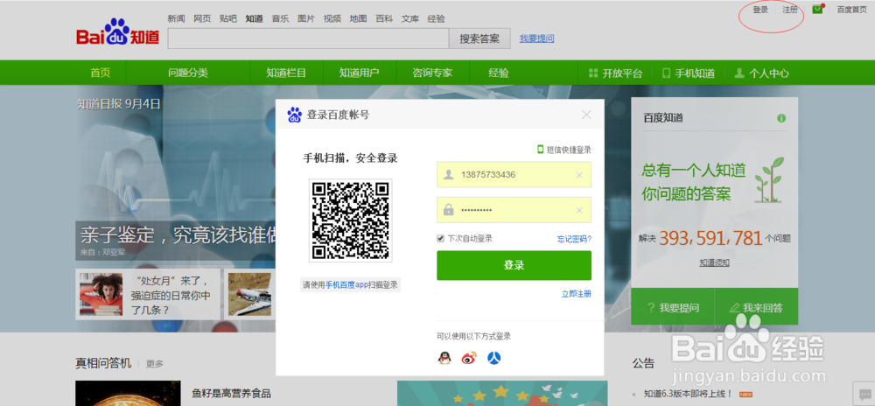The image size is (875, 406).
Task: Click the feedback chat icon in the corner
Action: (x=864, y=393)
